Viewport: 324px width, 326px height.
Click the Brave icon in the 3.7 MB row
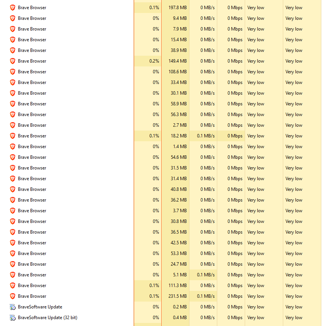pyautogui.click(x=13, y=211)
